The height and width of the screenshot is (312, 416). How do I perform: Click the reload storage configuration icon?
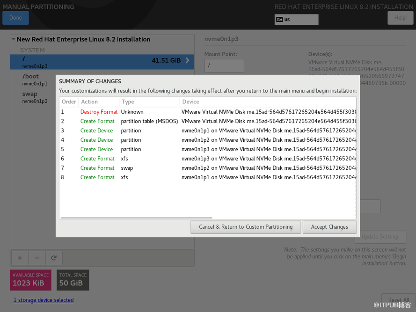tap(54, 258)
